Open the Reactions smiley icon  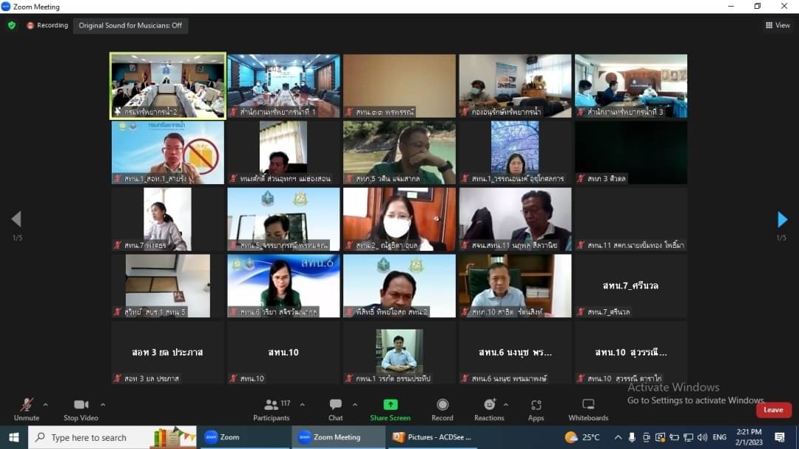pyautogui.click(x=489, y=405)
